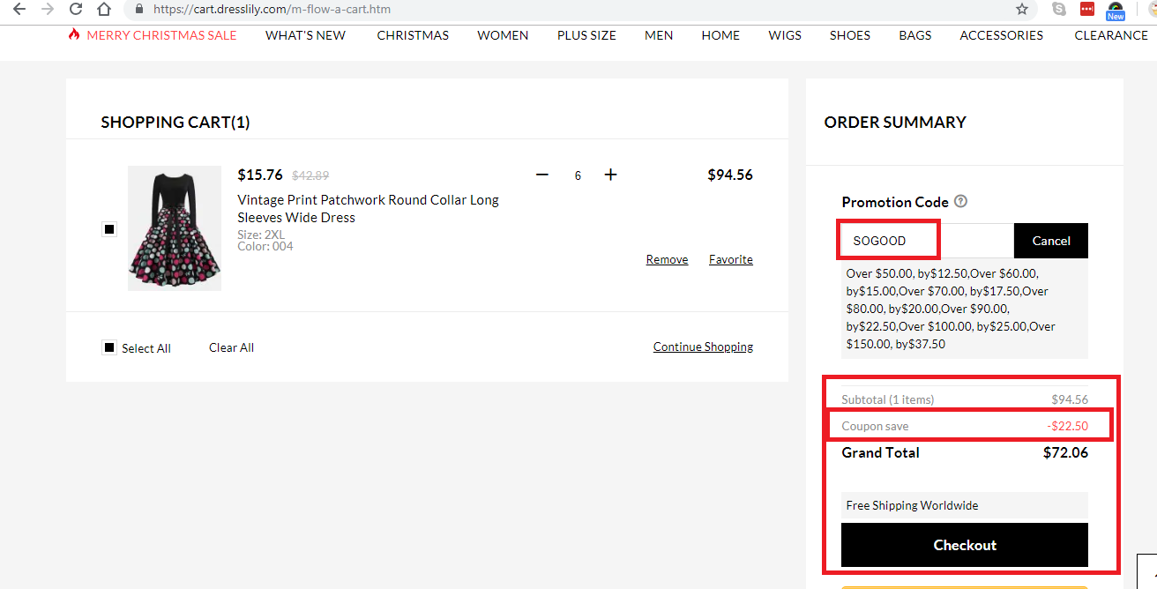Click the flame icon beside Merry Christmas Sale
This screenshot has height=589, width=1157.
72,35
